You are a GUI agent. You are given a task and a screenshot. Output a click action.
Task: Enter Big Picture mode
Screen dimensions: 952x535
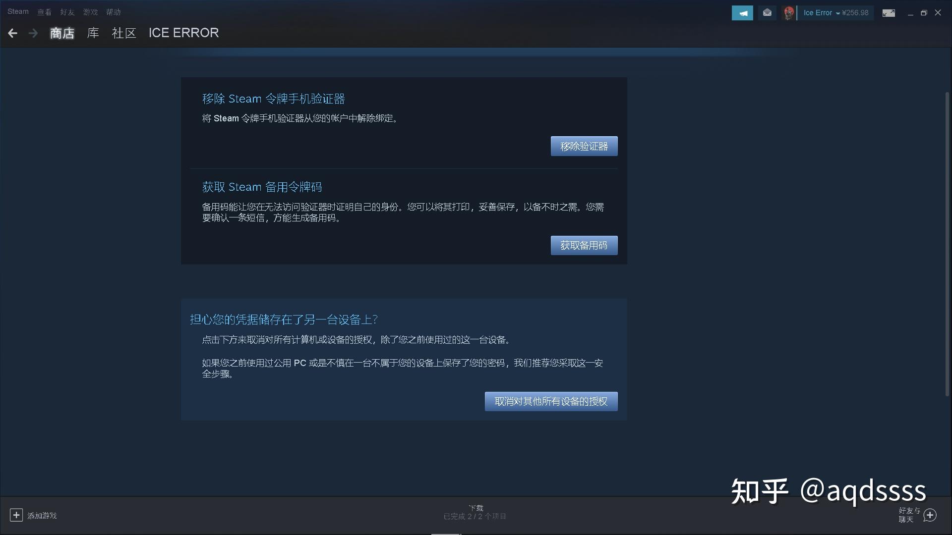click(889, 13)
